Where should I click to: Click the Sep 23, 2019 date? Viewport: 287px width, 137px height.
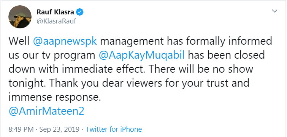click(x=59, y=129)
